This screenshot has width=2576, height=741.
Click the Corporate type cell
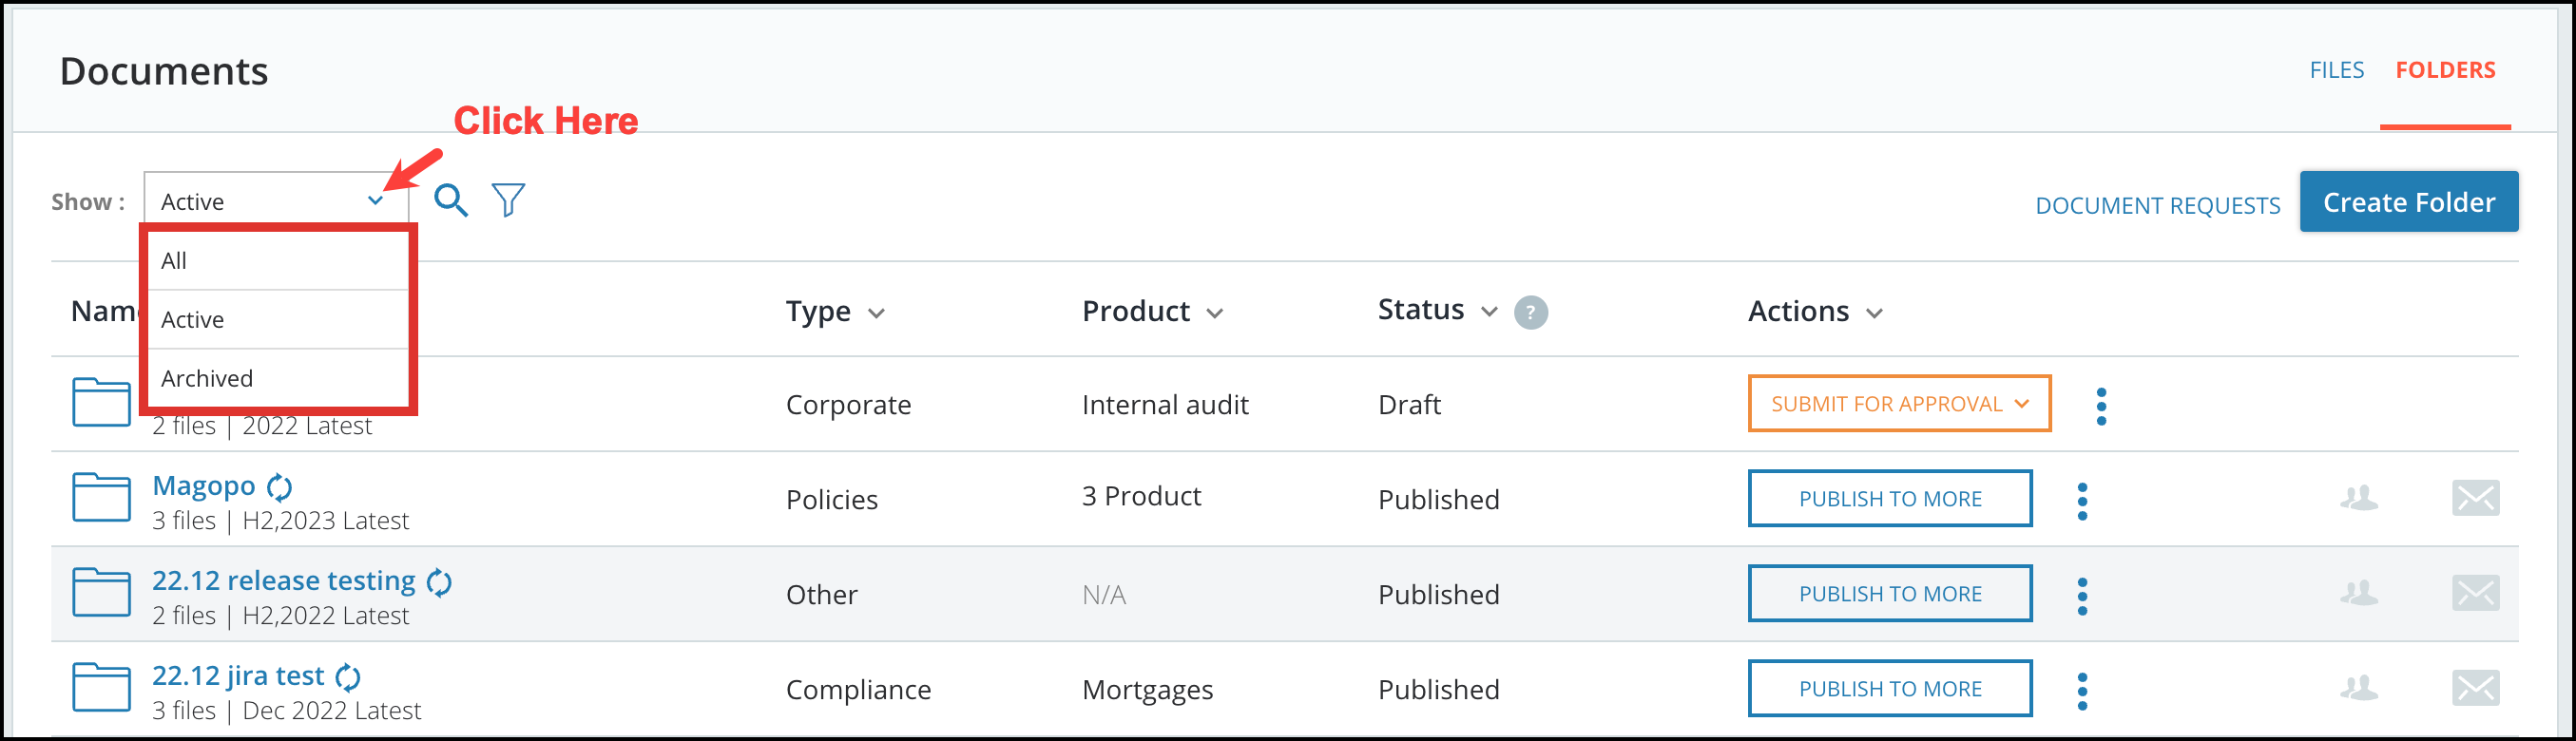click(x=848, y=405)
